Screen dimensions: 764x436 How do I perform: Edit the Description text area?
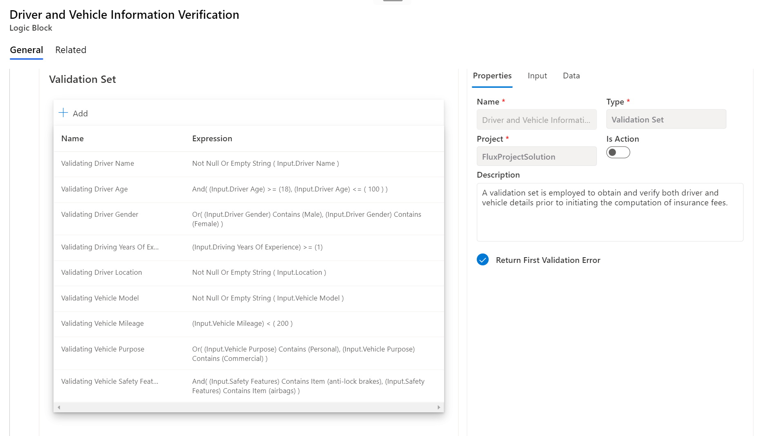[610, 212]
